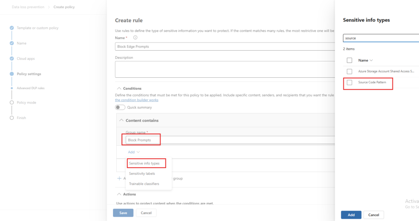Click the plus icon to add group
Screen dimensions: 419x221
coord(119,178)
